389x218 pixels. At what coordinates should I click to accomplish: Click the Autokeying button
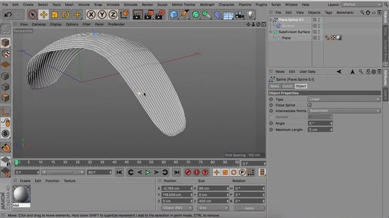pyautogui.click(x=196, y=172)
